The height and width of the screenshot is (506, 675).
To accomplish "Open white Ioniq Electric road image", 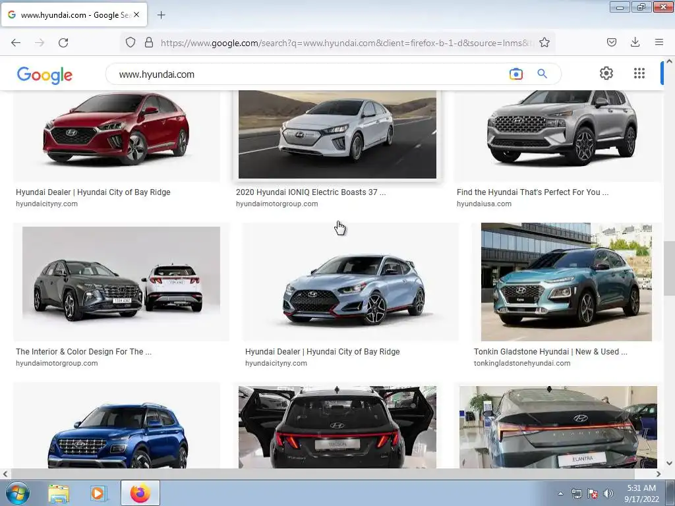I will coord(337,134).
